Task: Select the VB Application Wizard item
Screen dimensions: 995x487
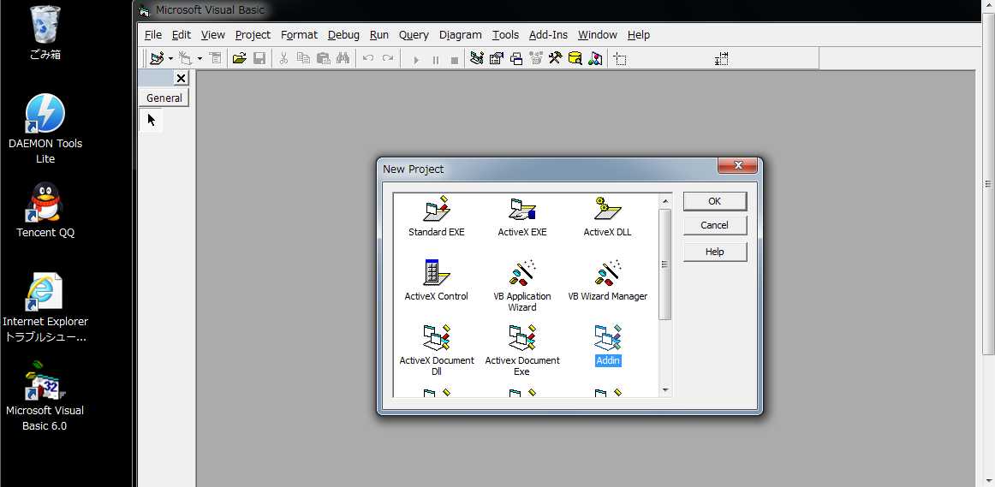Action: tap(522, 286)
